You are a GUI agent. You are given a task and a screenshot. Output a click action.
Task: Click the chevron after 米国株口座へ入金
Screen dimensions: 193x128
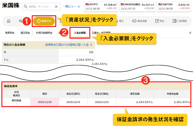[x=91, y=45]
